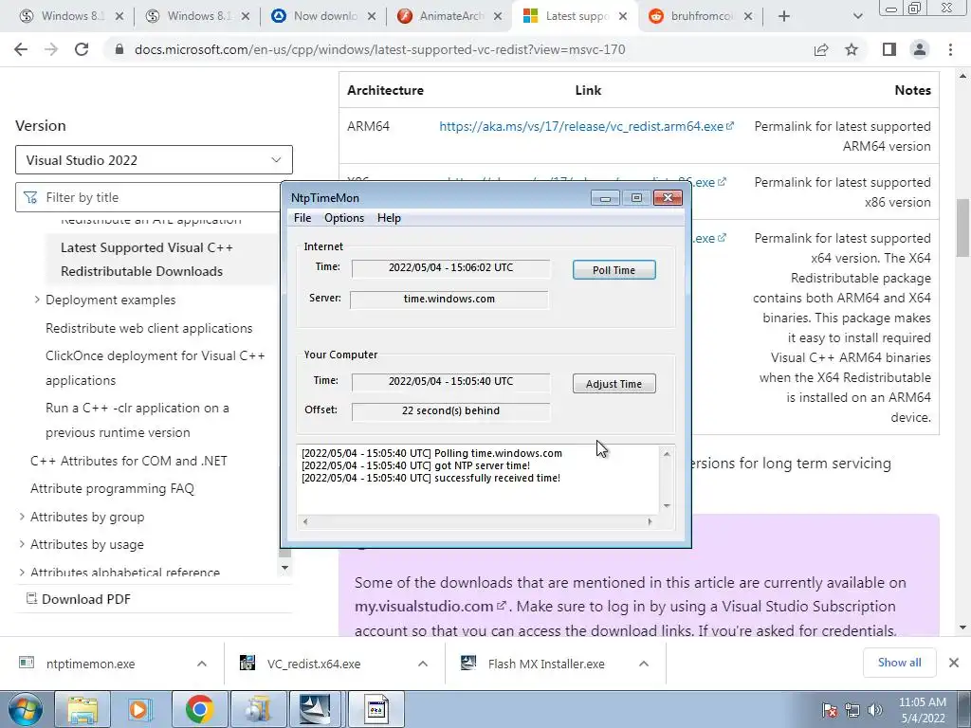This screenshot has width=971, height=728.
Task: Open ClickOnce deployment for Visual C++ applications
Action: 155,368
